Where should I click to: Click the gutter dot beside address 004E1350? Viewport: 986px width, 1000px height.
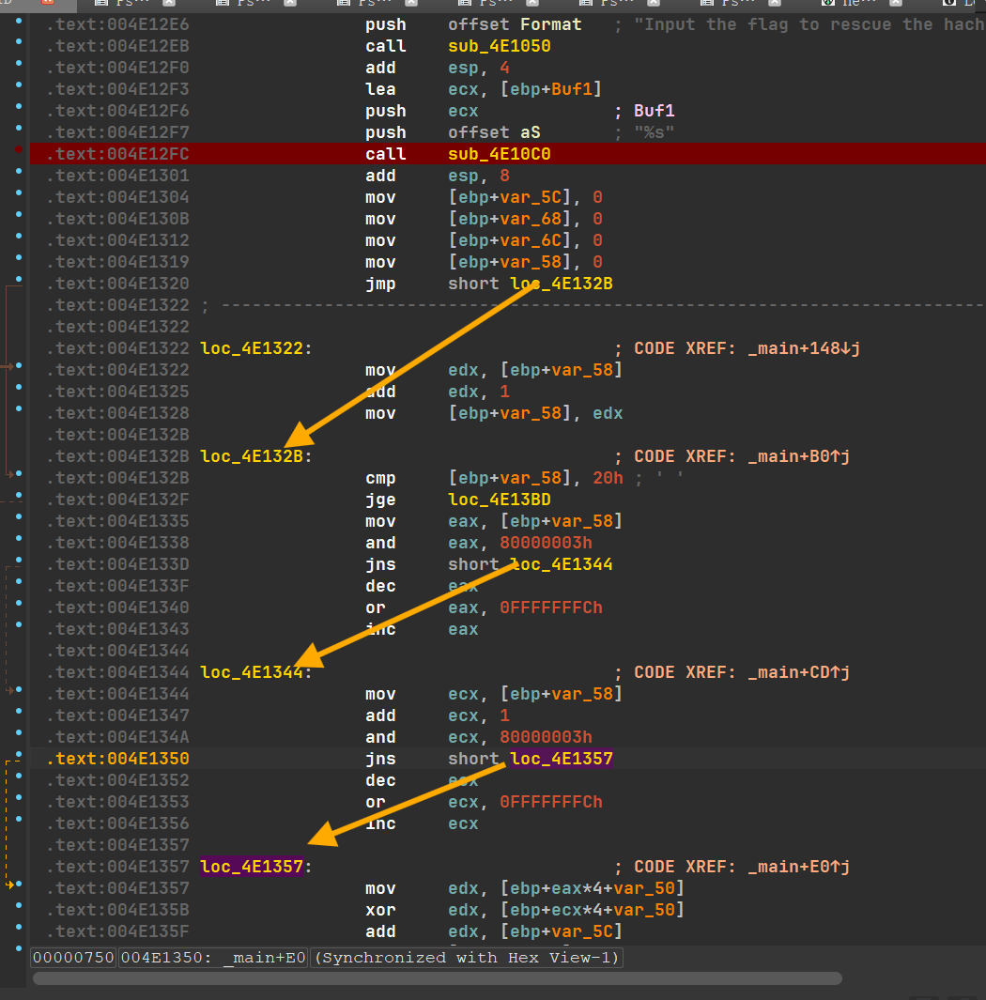(x=20, y=759)
